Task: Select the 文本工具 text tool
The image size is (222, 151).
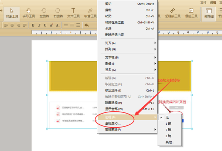Action: pos(73,13)
